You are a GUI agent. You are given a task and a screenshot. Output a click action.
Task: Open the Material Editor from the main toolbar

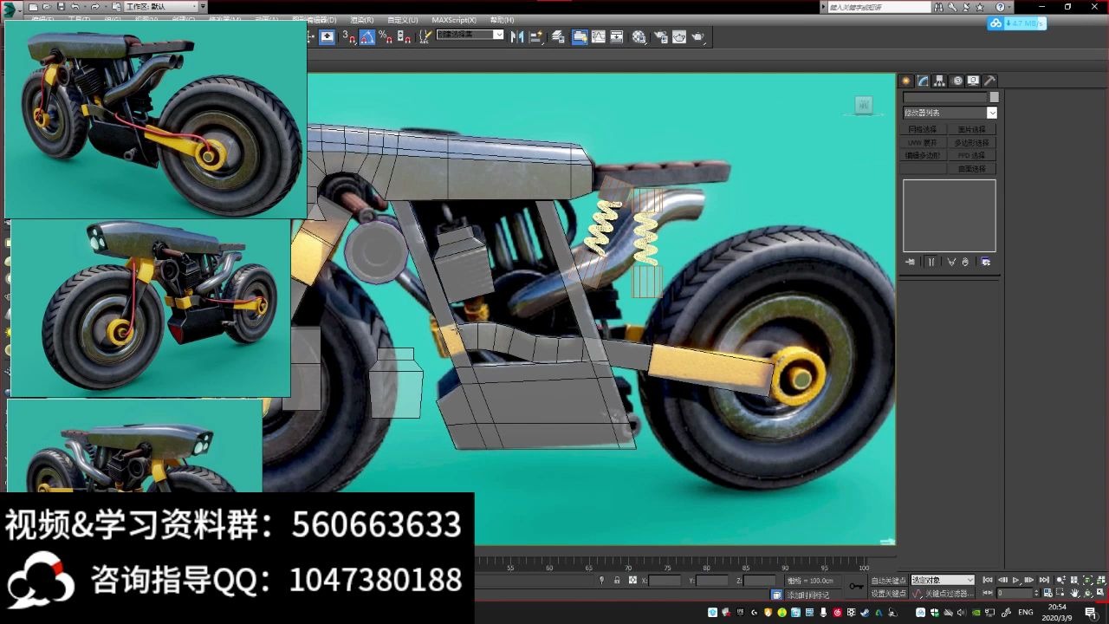click(639, 36)
